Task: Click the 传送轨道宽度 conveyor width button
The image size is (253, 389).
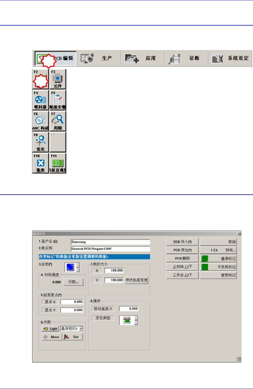Action: point(136,280)
